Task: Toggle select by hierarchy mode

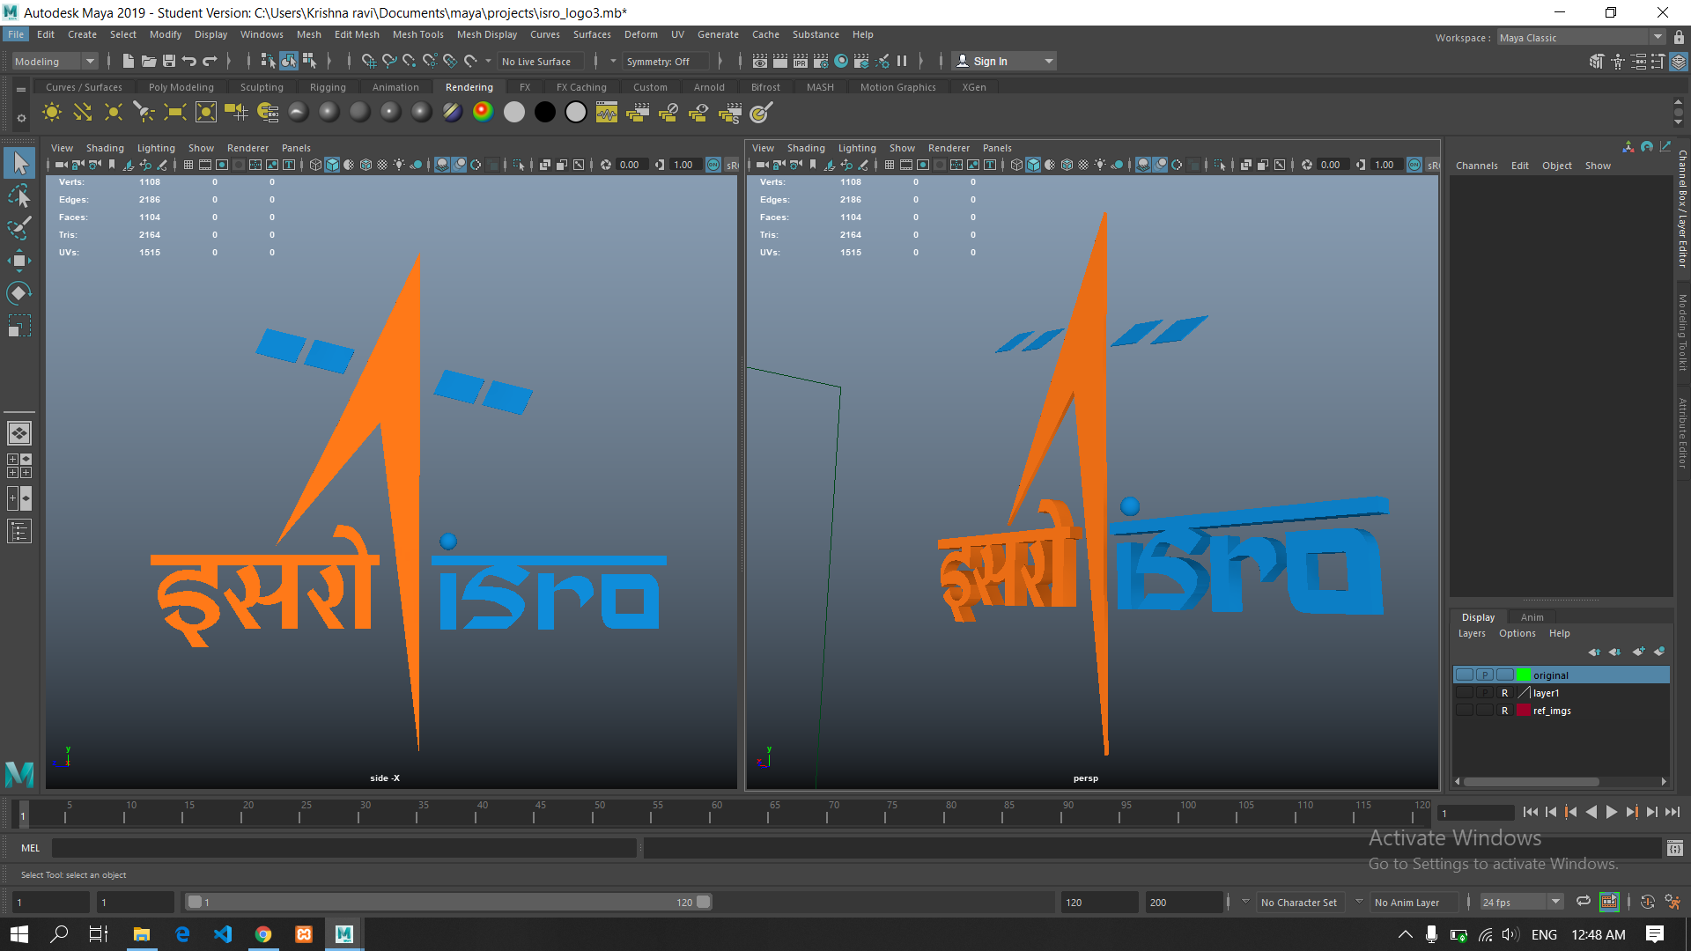Action: pos(268,61)
